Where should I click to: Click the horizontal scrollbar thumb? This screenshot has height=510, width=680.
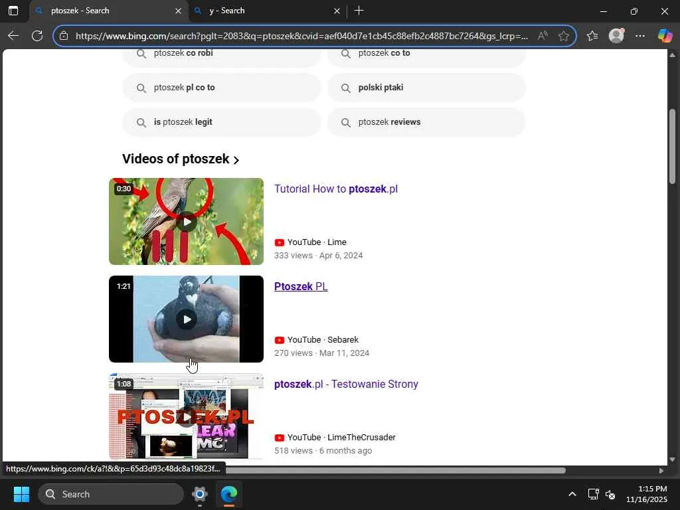tap(395, 471)
